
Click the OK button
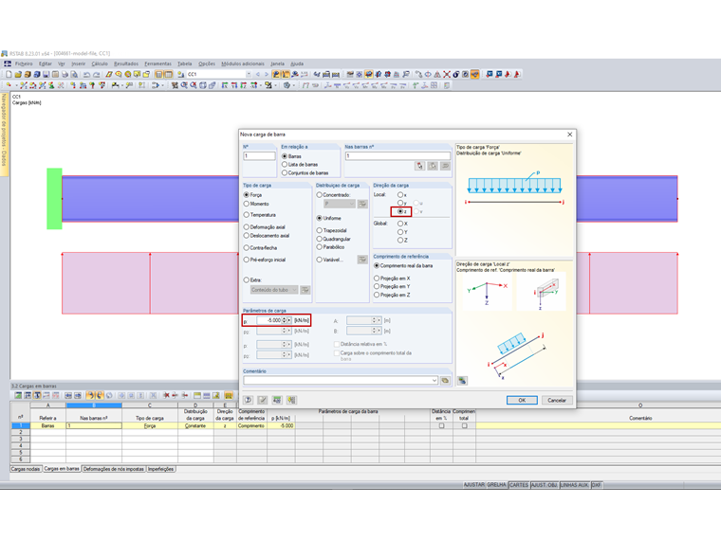[522, 400]
